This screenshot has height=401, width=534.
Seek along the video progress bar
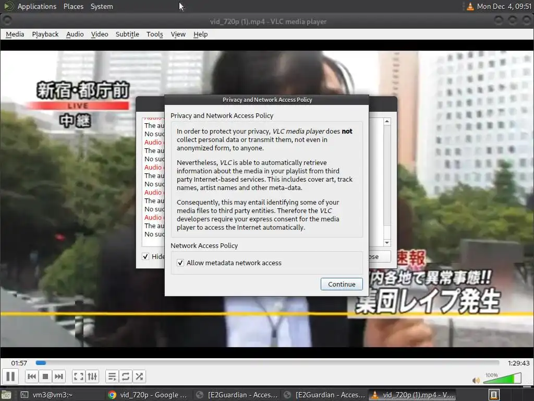[x=268, y=363]
